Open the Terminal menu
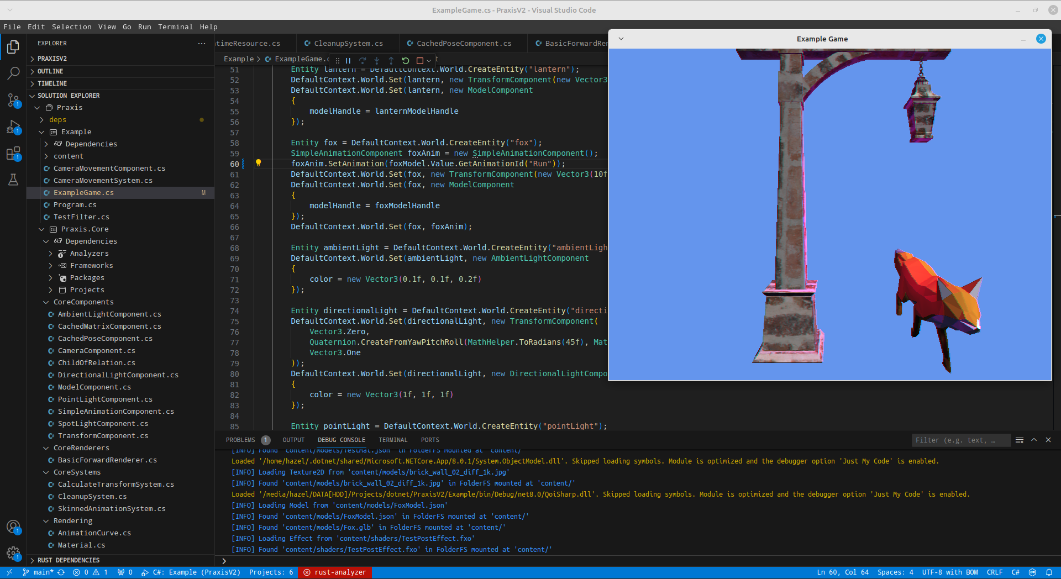 point(175,27)
